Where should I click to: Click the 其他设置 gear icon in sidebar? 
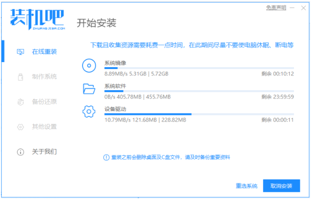[x=20, y=126]
